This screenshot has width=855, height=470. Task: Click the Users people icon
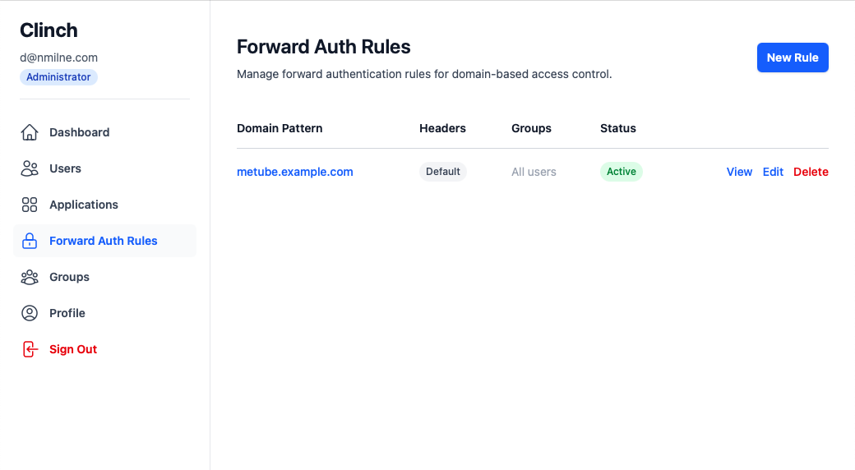tap(30, 168)
